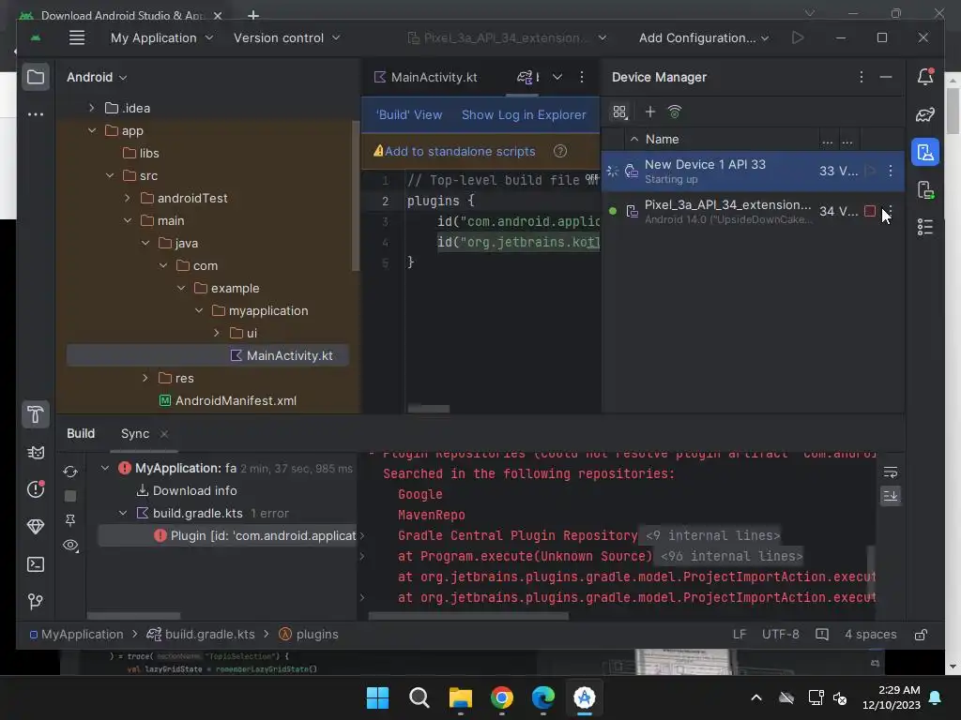Open the App Quality Insights gem icon
Image resolution: width=961 pixels, height=720 pixels.
click(x=36, y=527)
